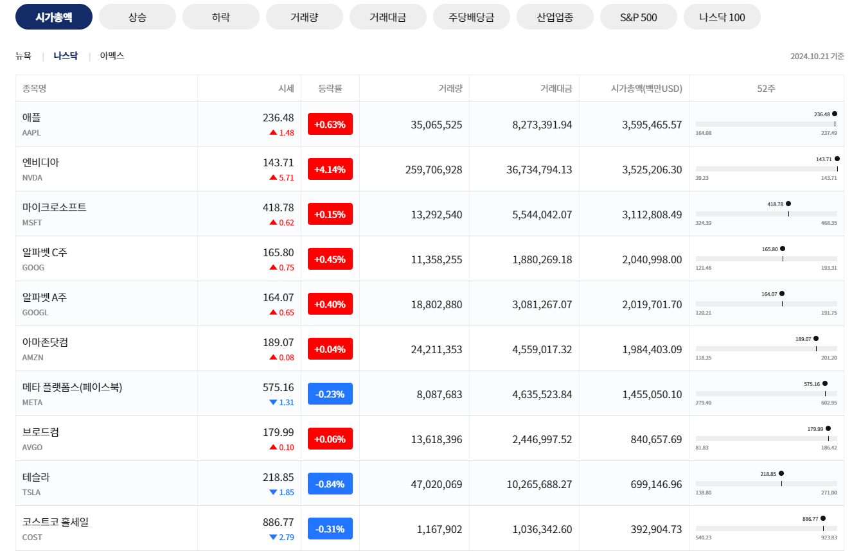This screenshot has width=861, height=551.
Task: Open the 브로드컴 stock page
Action: pos(40,432)
